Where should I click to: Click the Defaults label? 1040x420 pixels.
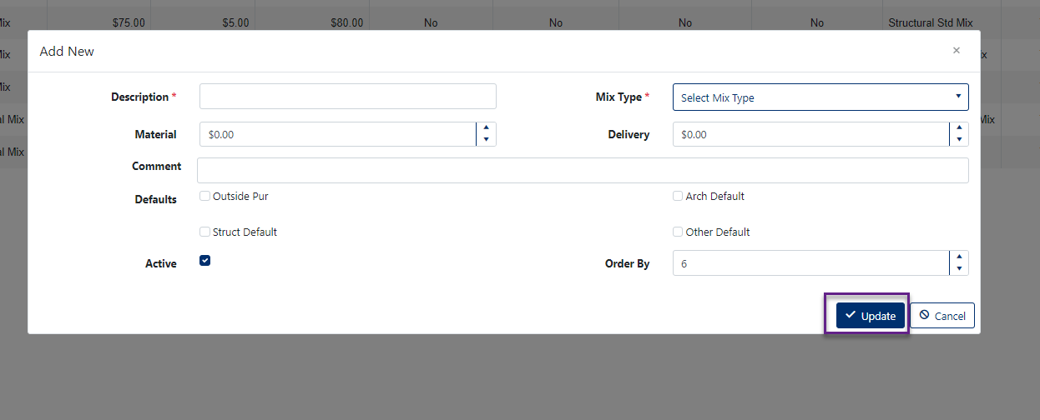click(156, 200)
